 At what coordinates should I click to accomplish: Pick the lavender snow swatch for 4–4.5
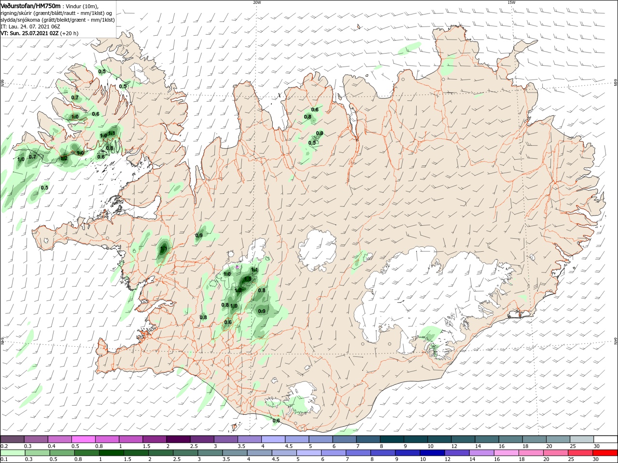(x=273, y=439)
